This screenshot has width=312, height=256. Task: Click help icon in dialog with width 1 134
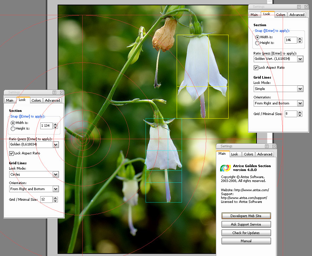[x=54, y=92]
